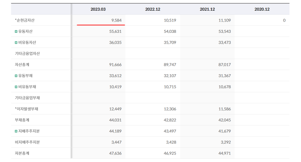301x162 pixels.
Task: Click the 2020.12 column header
Action: (x=262, y=9)
